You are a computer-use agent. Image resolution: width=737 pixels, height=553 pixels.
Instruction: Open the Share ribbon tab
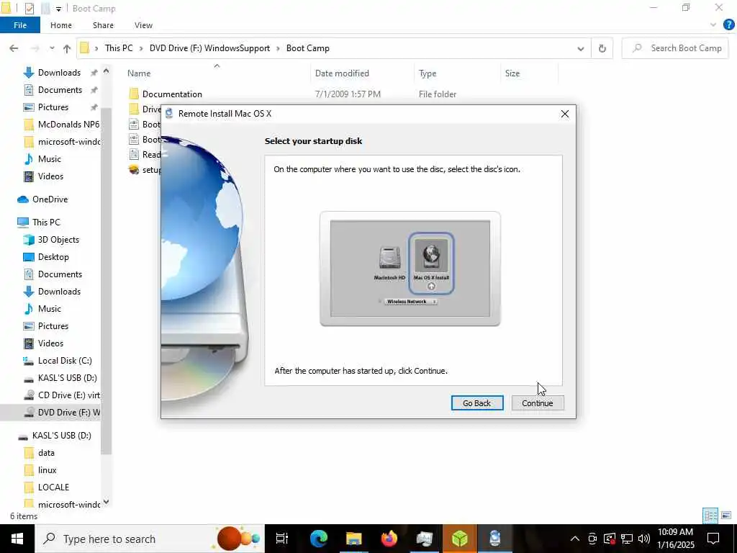[x=103, y=25]
